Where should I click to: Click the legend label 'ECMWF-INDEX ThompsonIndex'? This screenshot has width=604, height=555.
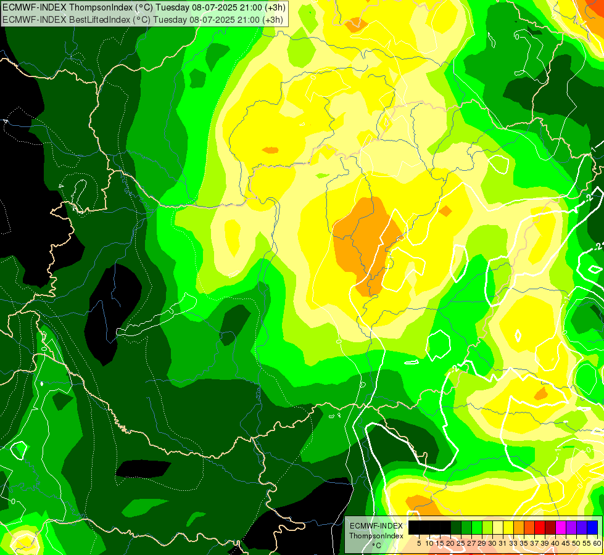[376, 531]
